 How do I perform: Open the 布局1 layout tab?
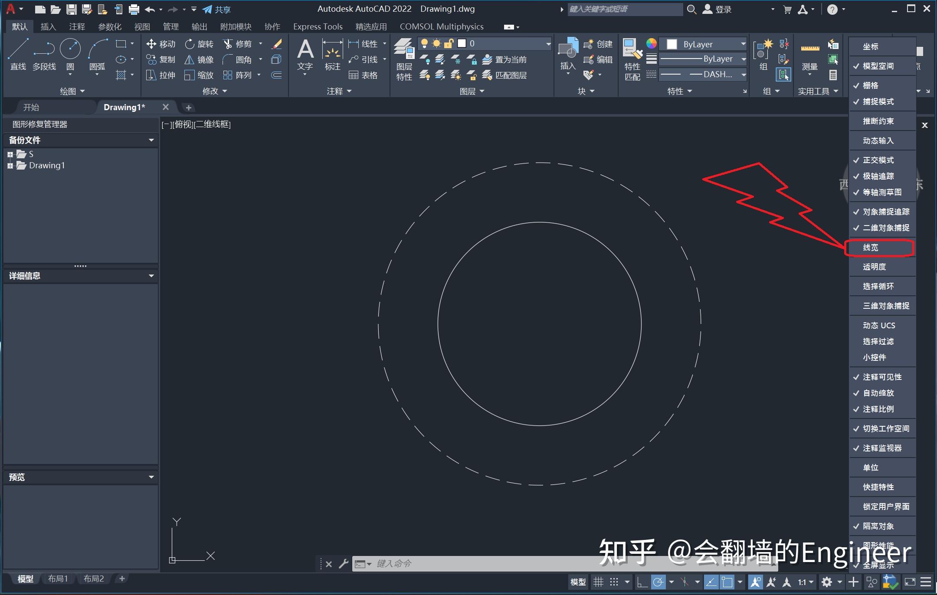coord(59,579)
